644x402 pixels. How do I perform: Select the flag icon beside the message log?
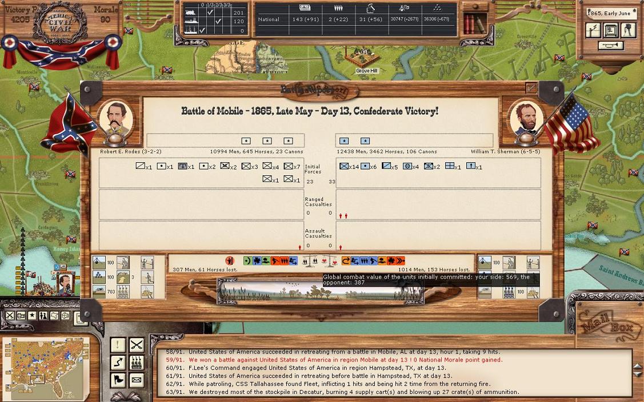[x=118, y=380]
